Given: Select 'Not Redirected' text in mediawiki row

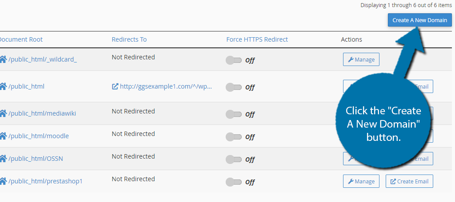Looking at the screenshot, I should pos(133,111).
